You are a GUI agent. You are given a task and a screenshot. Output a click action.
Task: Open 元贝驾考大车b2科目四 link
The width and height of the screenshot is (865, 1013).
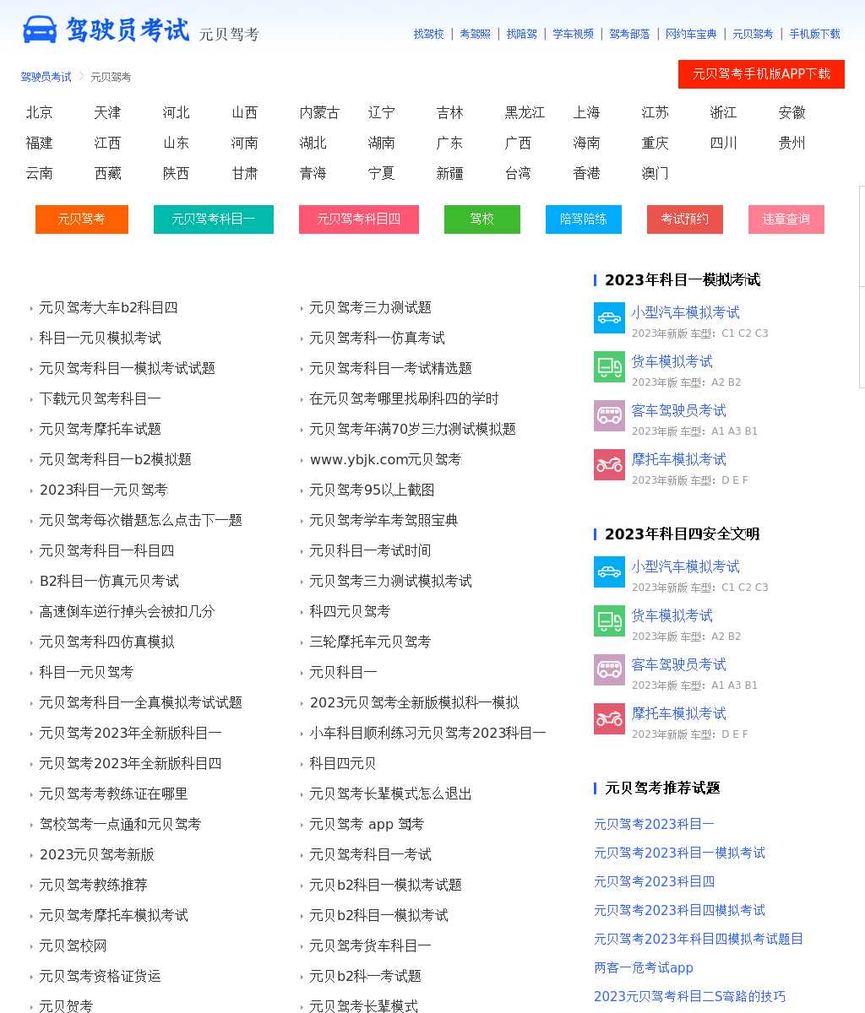[x=108, y=307]
